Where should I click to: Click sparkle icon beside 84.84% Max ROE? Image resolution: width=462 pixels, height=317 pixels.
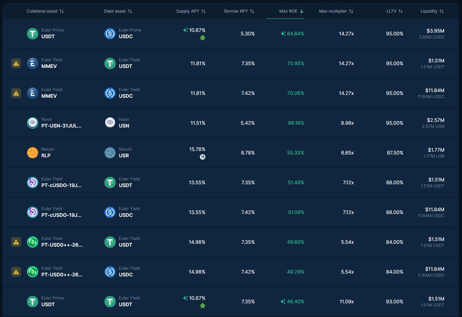click(283, 33)
